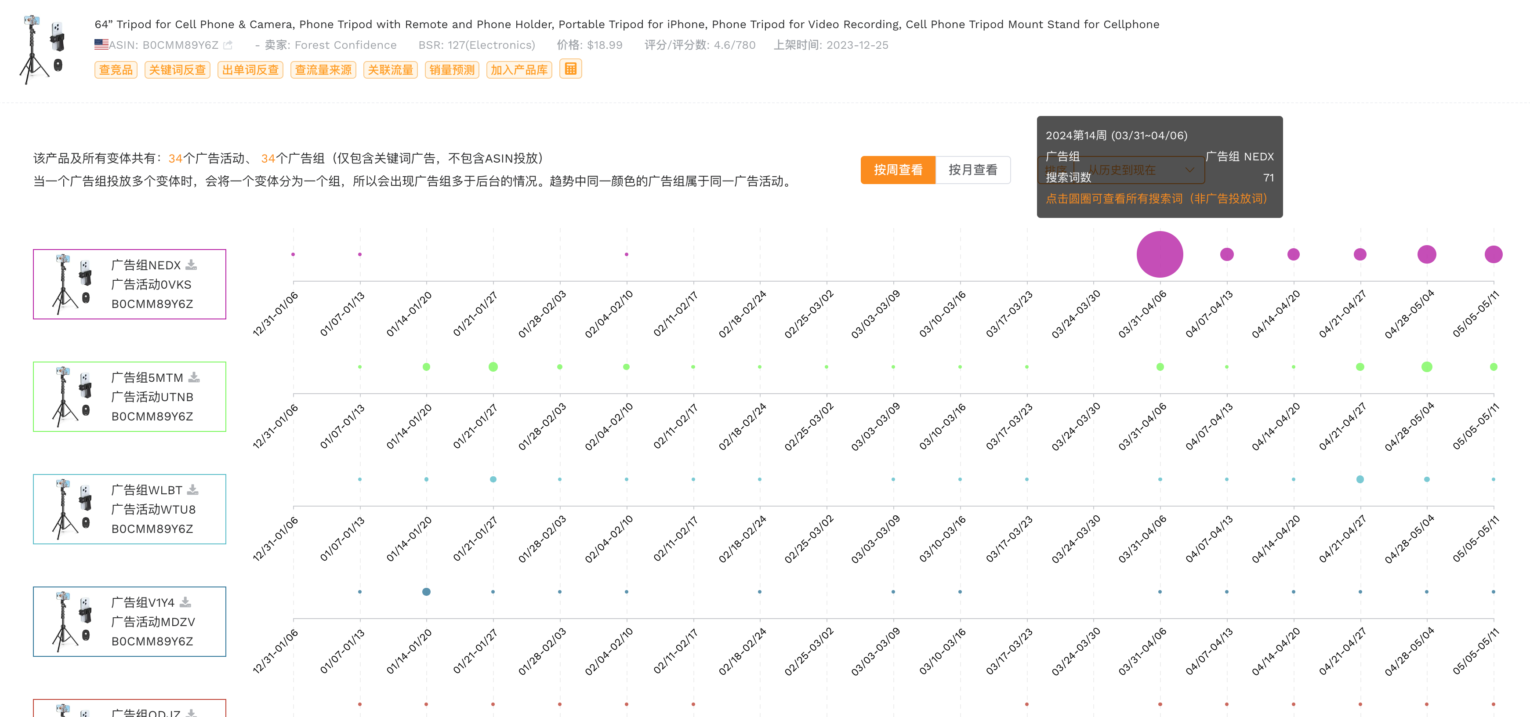Click the 评分/评分数: 4.6/780 rating text
Screen dimensions: 1530x717
pos(700,45)
